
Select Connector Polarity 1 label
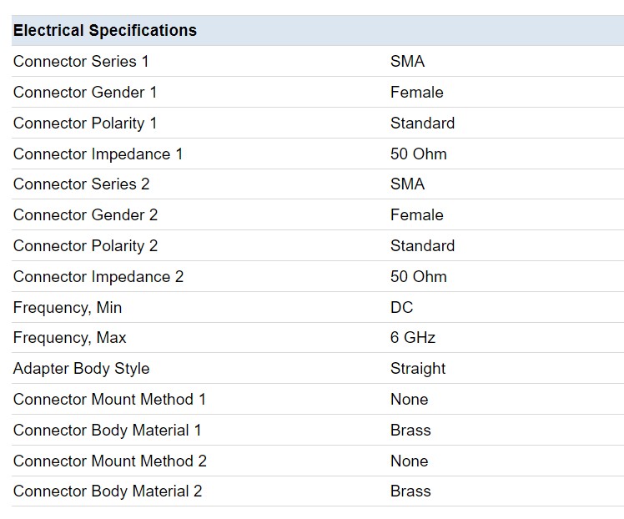(x=85, y=123)
